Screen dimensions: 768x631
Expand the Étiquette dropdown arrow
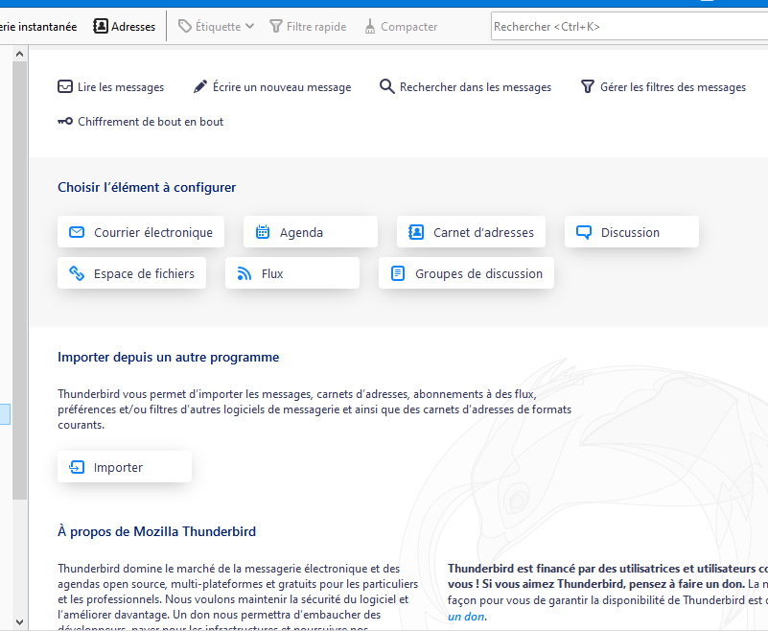coord(250,27)
